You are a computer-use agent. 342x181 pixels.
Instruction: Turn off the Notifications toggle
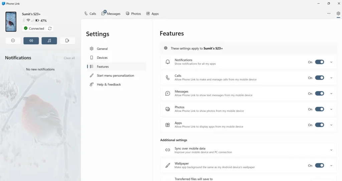click(320, 62)
